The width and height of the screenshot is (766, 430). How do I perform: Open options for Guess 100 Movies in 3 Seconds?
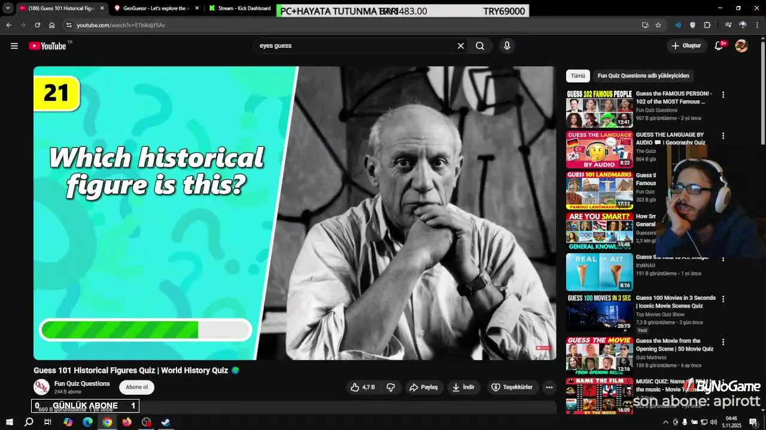tap(723, 299)
